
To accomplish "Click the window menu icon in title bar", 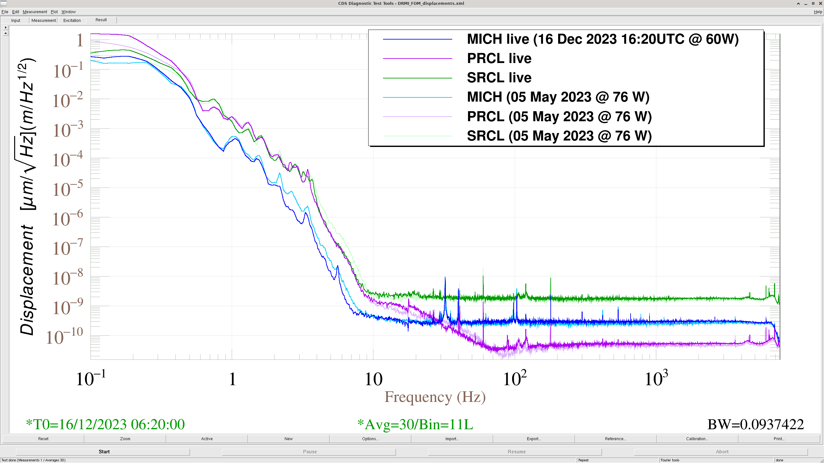I will (x=4, y=3).
